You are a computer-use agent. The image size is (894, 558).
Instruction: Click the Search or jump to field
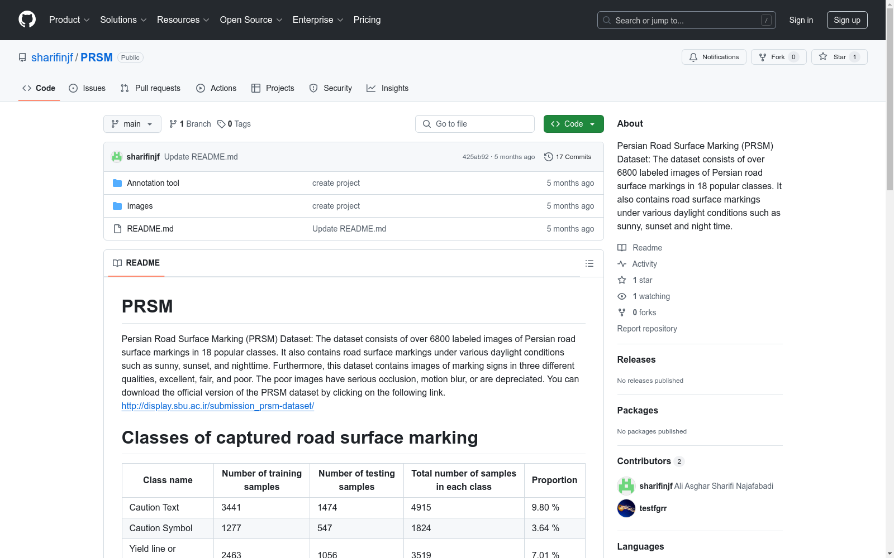tap(687, 20)
